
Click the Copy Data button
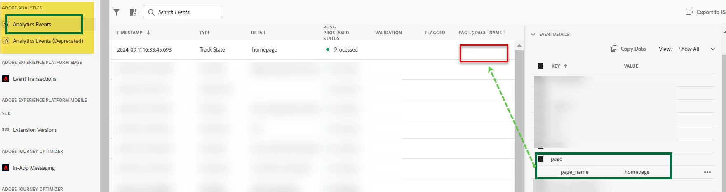click(x=628, y=49)
